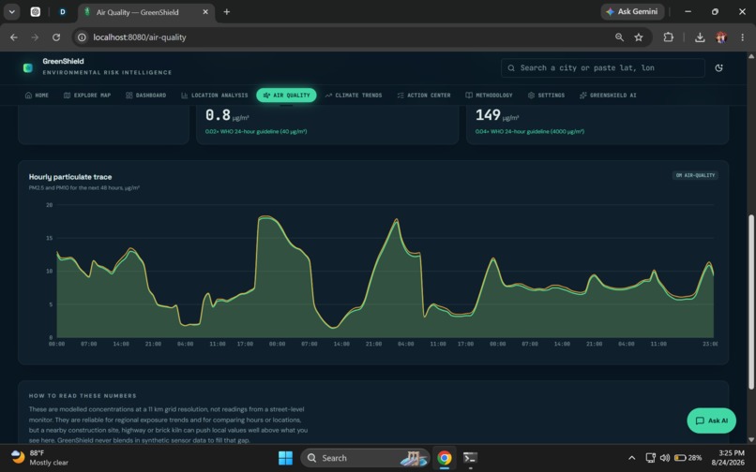Screen dimensions: 756x472
Task: Click the first 00:00 x-axis label
Action: point(57,344)
